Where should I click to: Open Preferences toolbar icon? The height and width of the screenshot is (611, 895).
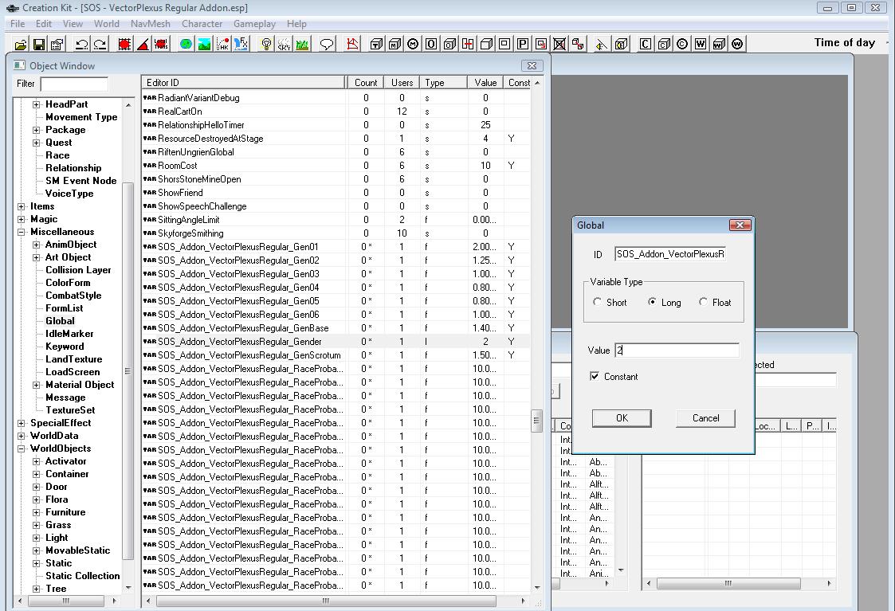(57, 44)
